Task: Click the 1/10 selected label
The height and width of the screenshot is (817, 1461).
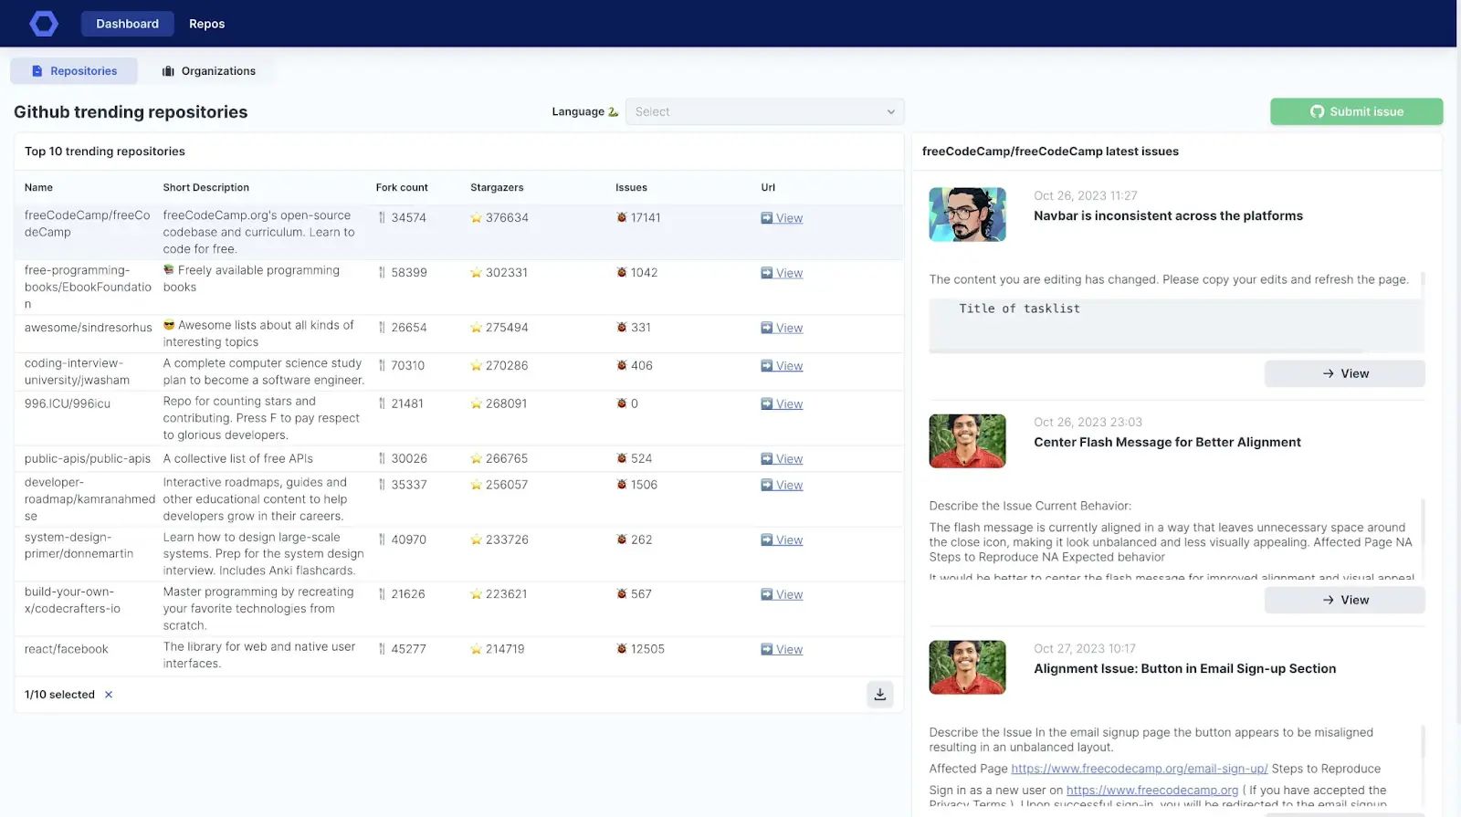Action: click(59, 695)
